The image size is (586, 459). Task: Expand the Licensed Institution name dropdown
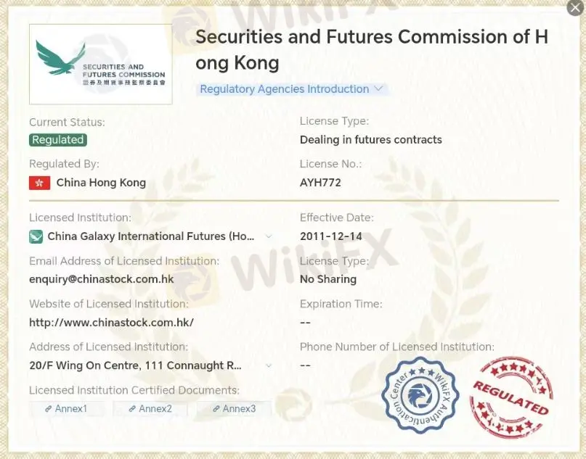(x=269, y=236)
